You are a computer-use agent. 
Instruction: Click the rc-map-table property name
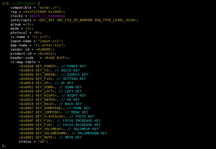coord(23,62)
